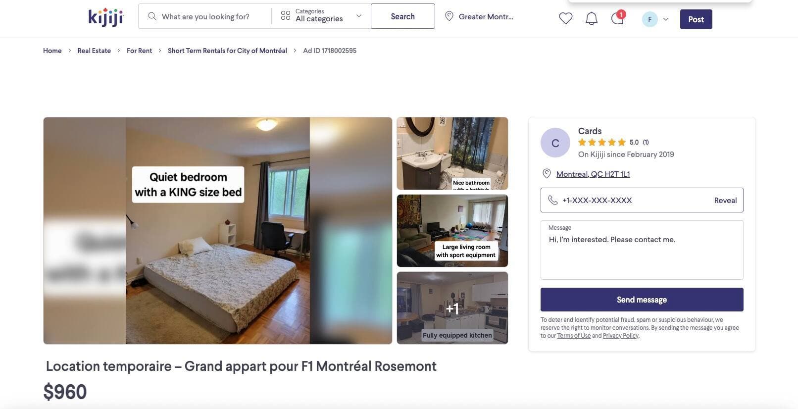798x409 pixels.
Task: Open the +1 Fully equipped kitchen thumbnail
Action: tap(452, 308)
